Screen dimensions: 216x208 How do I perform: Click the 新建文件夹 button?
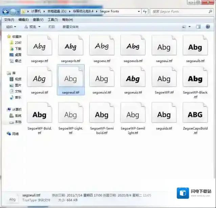[70, 27]
